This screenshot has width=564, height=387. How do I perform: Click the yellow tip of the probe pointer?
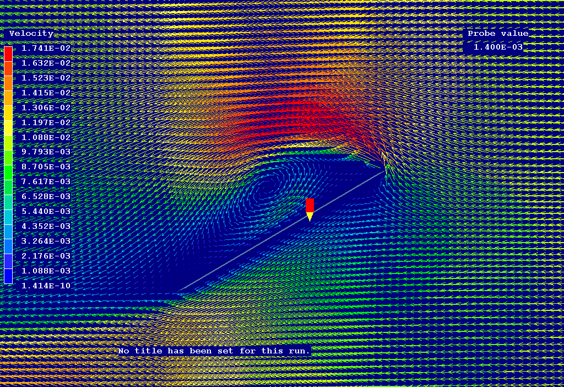(x=310, y=217)
